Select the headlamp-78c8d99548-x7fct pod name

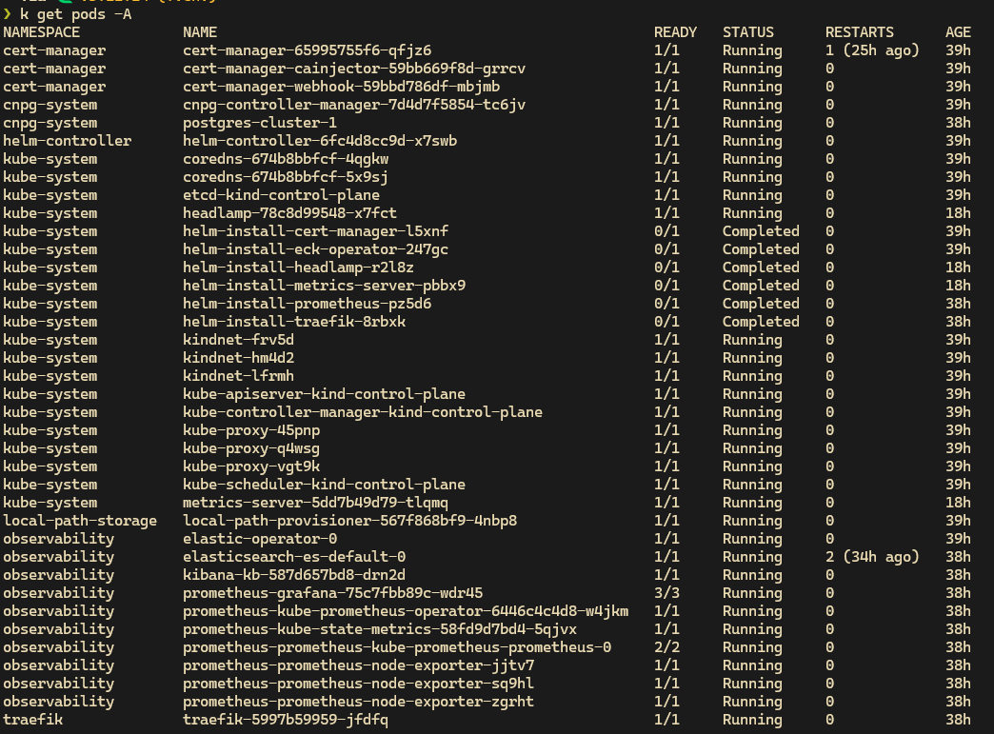pyautogui.click(x=289, y=213)
